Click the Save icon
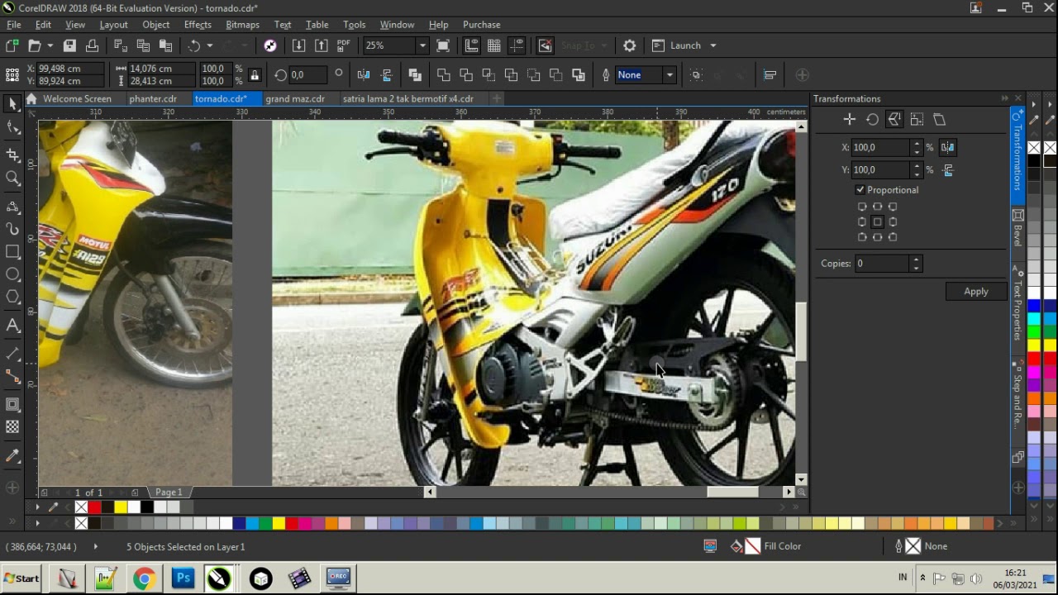The width and height of the screenshot is (1058, 595). [x=69, y=45]
